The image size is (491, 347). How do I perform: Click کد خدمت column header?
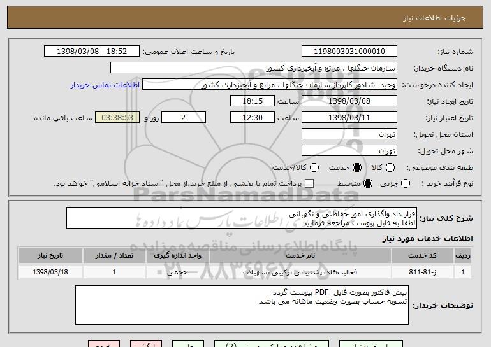pyautogui.click(x=422, y=256)
